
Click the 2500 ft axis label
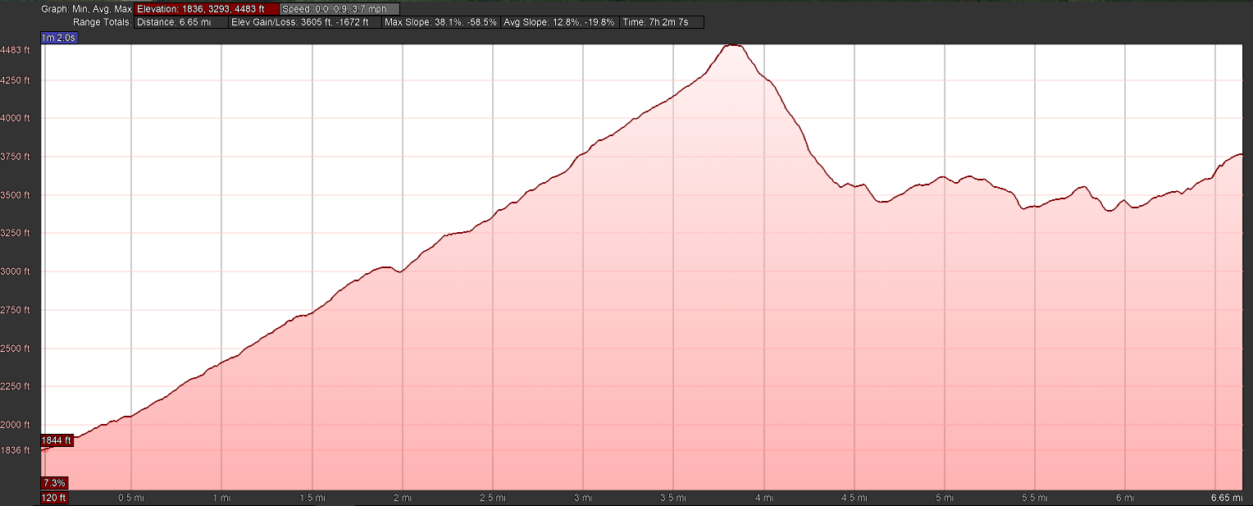(16, 349)
